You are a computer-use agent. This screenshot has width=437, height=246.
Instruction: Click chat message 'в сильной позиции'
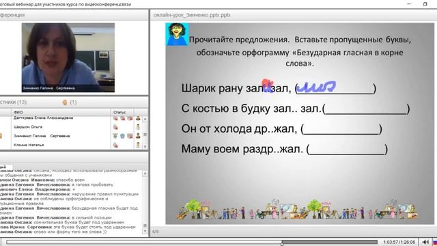pos(91,217)
